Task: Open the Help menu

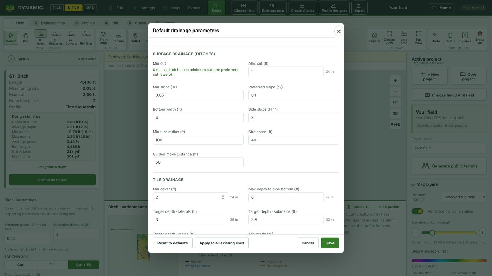Action: tap(171, 8)
